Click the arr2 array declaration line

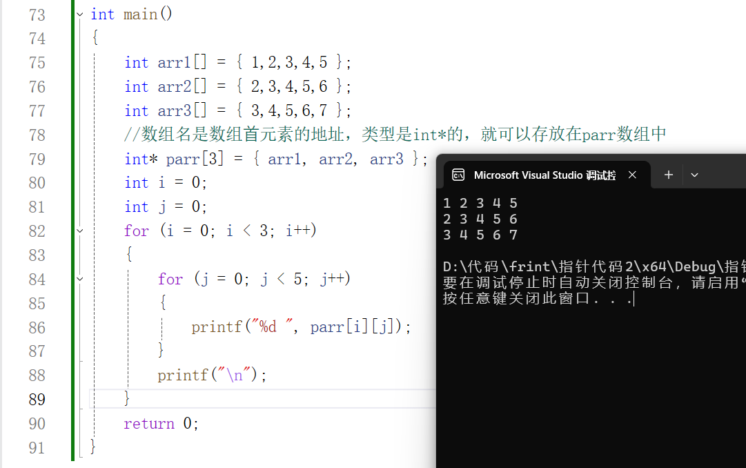click(x=237, y=86)
